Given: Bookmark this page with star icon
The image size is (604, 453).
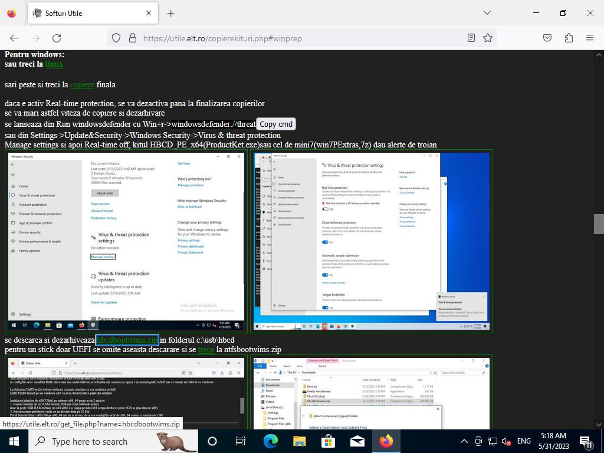Looking at the screenshot, I should pyautogui.click(x=488, y=38).
